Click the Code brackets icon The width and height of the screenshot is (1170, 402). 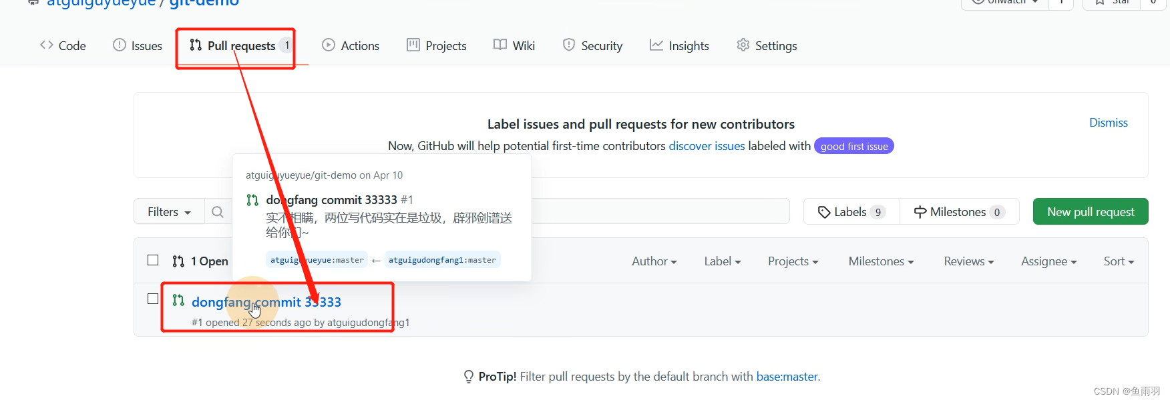click(47, 45)
